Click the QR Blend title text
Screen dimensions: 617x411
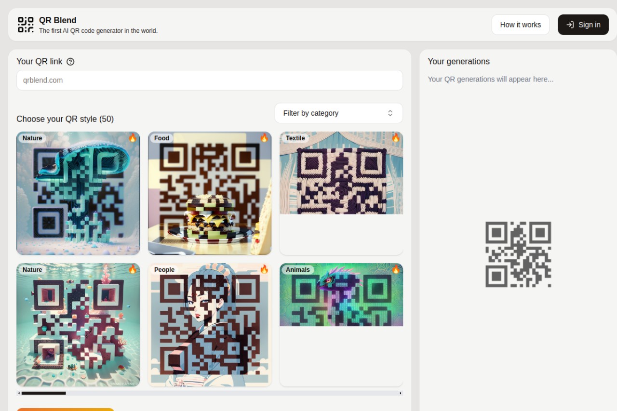[58, 20]
